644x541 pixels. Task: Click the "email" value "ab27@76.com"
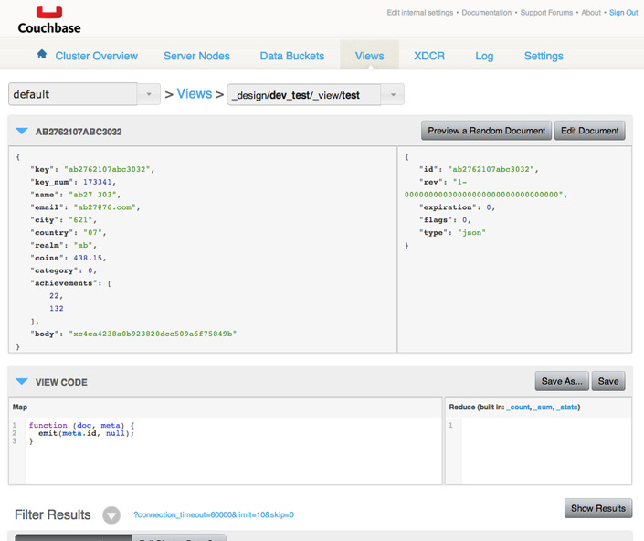pyautogui.click(x=105, y=207)
